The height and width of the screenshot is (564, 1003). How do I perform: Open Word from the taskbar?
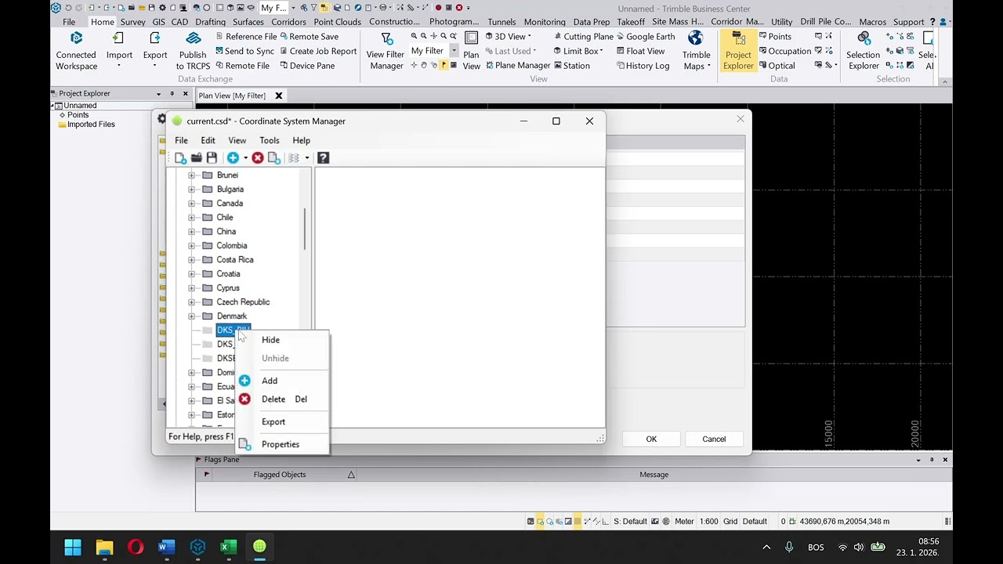click(x=166, y=547)
